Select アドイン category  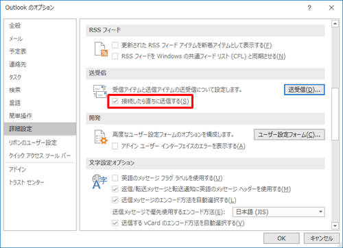coord(40,169)
